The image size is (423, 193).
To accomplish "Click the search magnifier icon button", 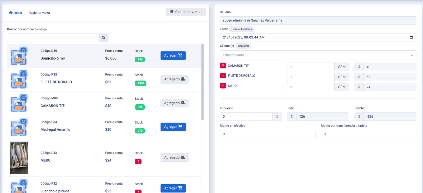I will tap(104, 38).
